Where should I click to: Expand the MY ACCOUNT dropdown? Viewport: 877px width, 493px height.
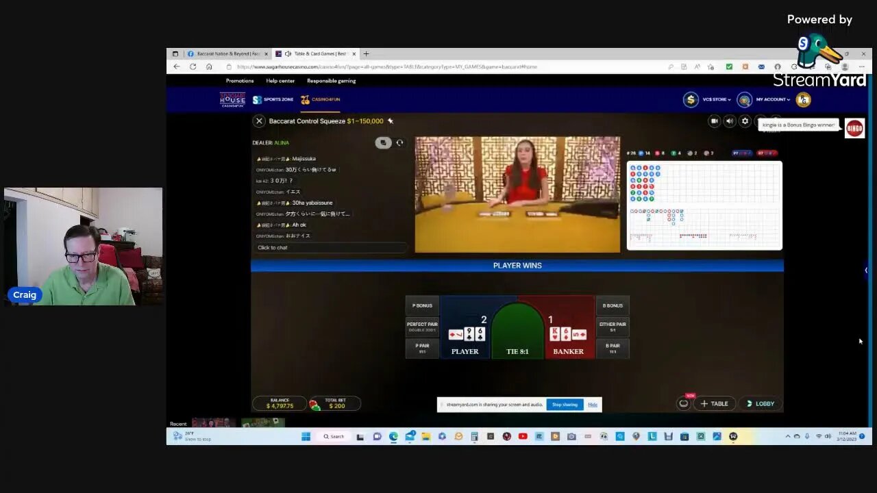coord(773,100)
